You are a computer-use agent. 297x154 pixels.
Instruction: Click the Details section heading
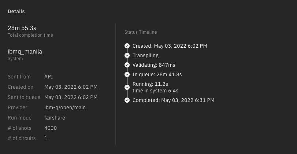point(16,11)
